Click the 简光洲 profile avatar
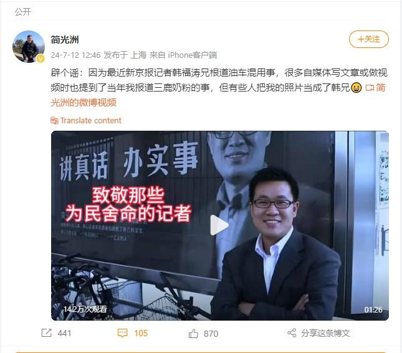 click(29, 47)
